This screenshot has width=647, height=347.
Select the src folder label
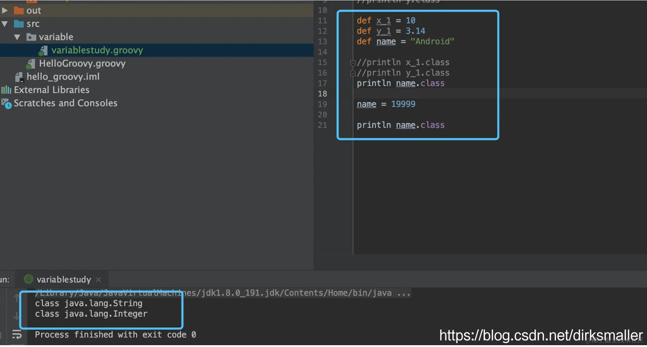pyautogui.click(x=33, y=24)
